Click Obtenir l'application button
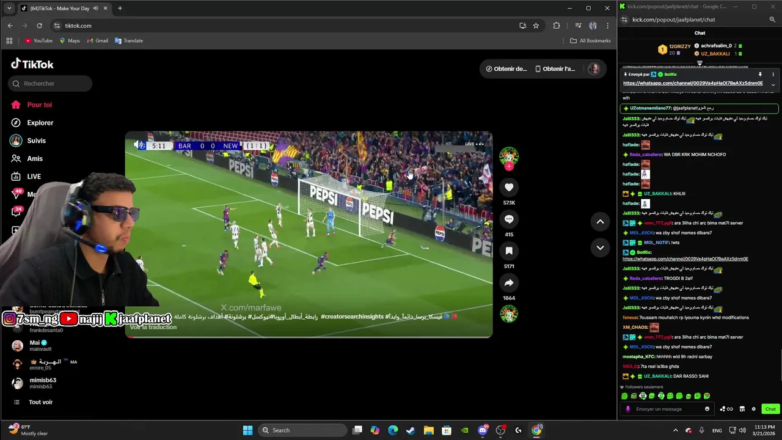This screenshot has height=440, width=782. (555, 69)
